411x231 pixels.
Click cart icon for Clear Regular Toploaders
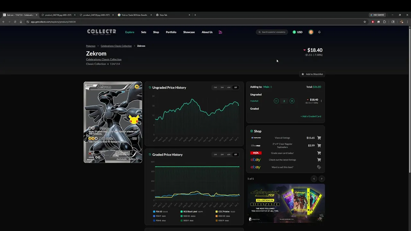tap(319, 145)
